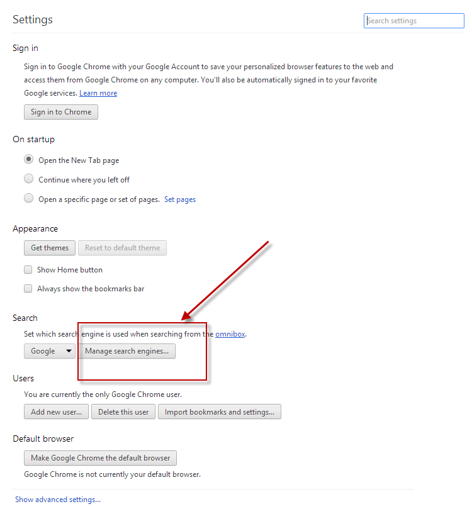472x509 pixels.
Task: Make Google Chrome the default browser
Action: tap(101, 458)
